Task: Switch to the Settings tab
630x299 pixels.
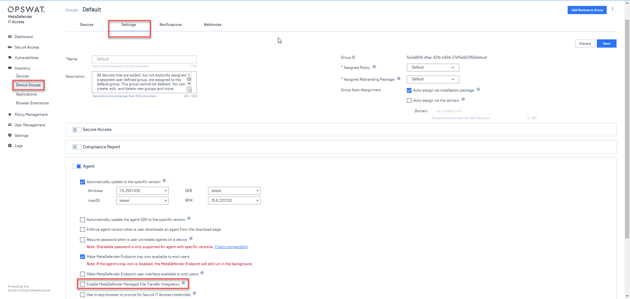Action: 129,25
